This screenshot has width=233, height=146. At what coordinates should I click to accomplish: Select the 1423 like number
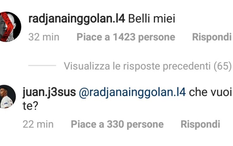pos(124,37)
